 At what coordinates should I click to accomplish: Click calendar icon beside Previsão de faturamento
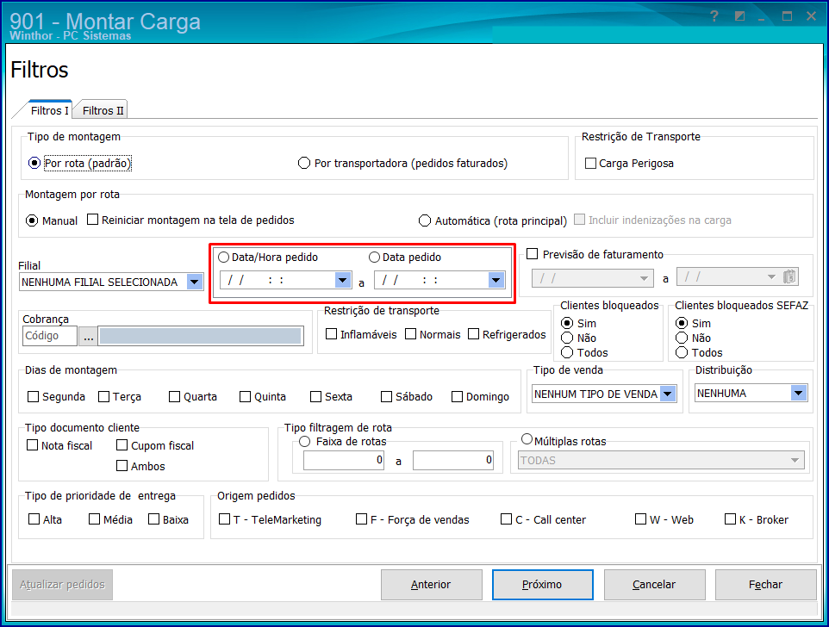(789, 276)
